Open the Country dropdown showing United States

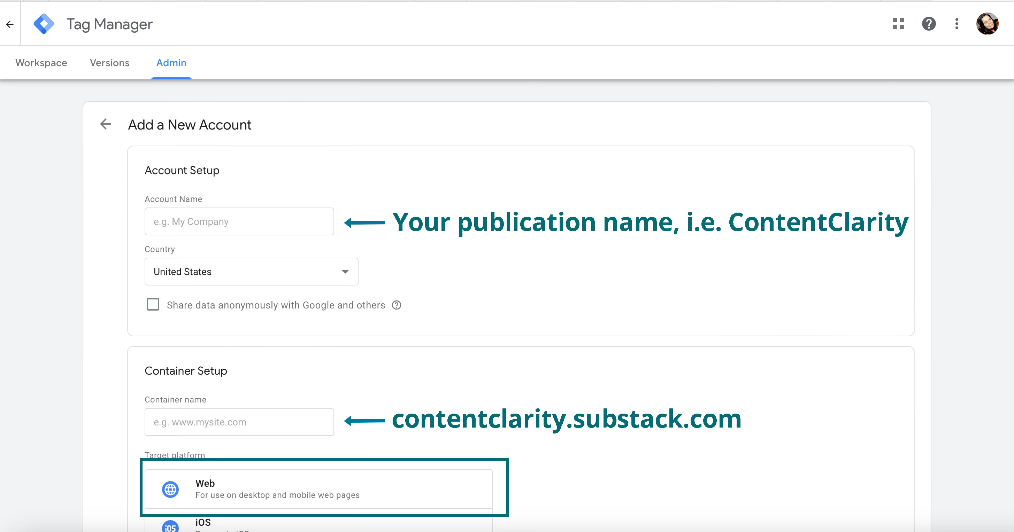(251, 272)
